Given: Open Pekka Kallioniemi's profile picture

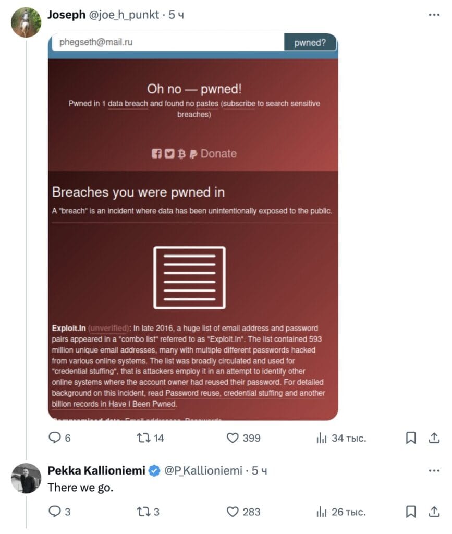Looking at the screenshot, I should pos(26,478).
